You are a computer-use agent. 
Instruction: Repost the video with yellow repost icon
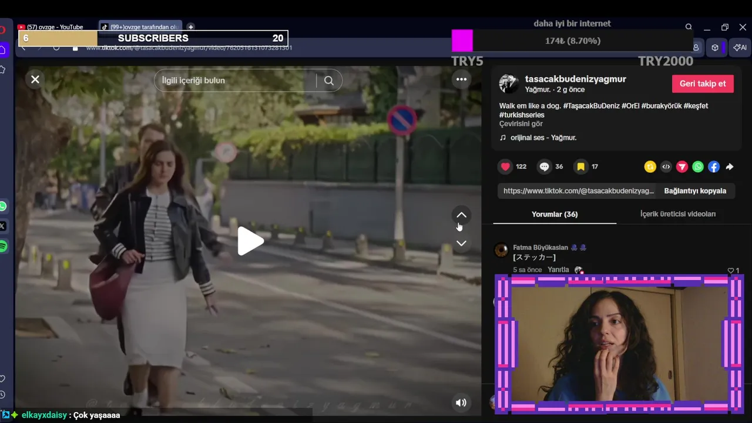650,167
